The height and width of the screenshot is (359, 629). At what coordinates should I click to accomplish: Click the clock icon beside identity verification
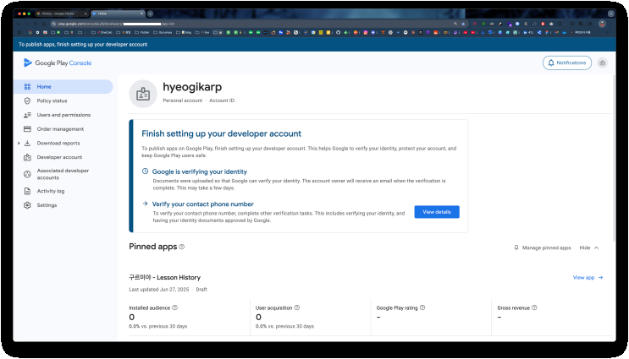[x=146, y=171]
